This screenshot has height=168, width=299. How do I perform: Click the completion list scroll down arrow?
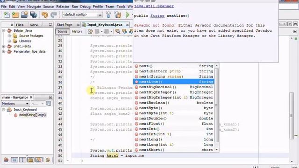[216, 150]
